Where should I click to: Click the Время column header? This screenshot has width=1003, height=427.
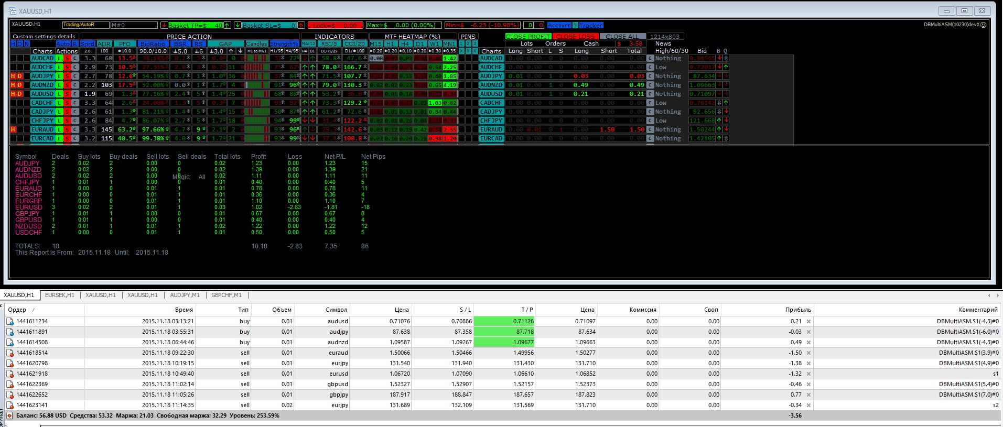point(140,310)
